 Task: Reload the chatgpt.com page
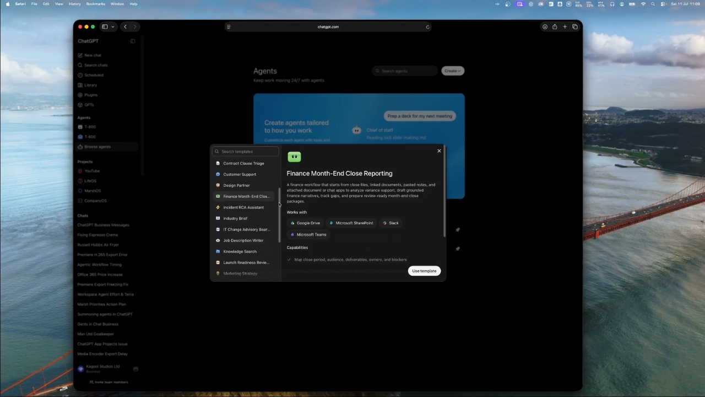tap(427, 26)
